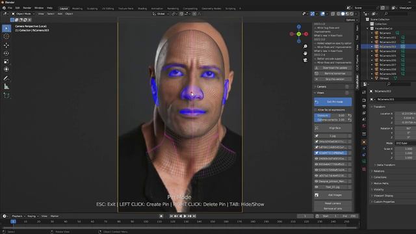Screen dimensions: 416x234
Task: Select the Move tool
Action: (x=6, y=45)
